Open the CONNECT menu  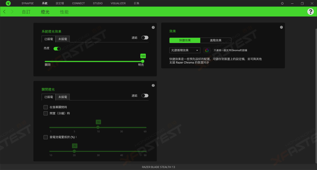[78, 3]
